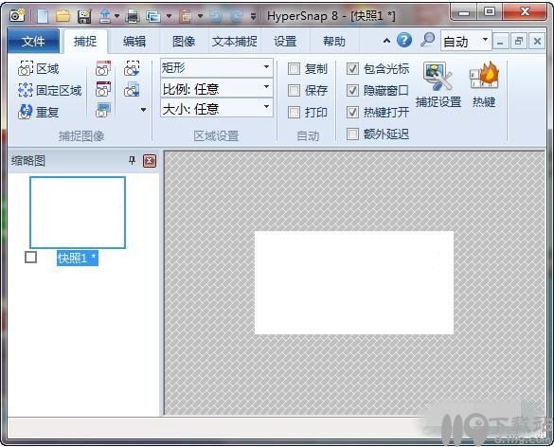Open the 文件 menu
The width and height of the screenshot is (554, 447).
(33, 42)
